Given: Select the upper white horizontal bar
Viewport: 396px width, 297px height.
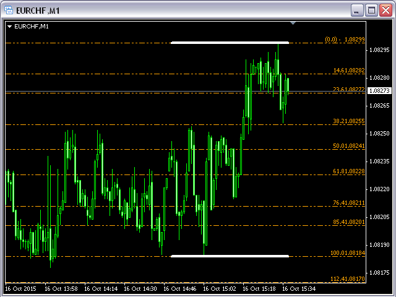Looking at the screenshot, I should [x=230, y=43].
